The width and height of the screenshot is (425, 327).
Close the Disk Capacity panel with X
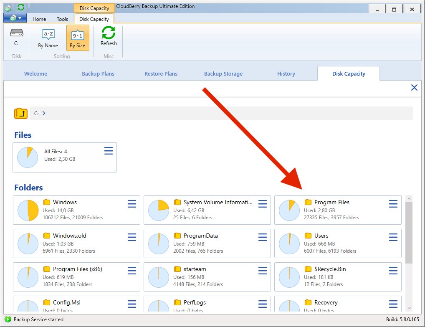[x=414, y=88]
